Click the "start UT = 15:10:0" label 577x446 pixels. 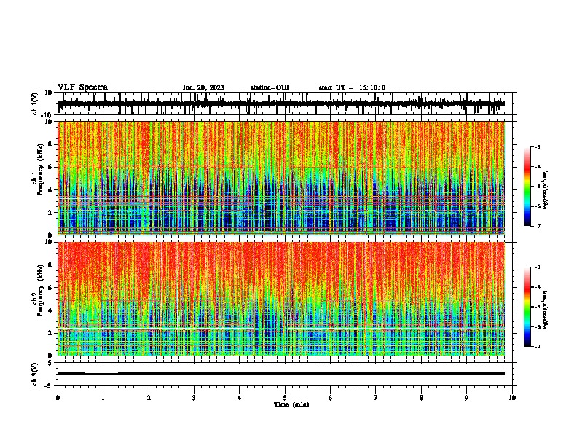[352, 87]
